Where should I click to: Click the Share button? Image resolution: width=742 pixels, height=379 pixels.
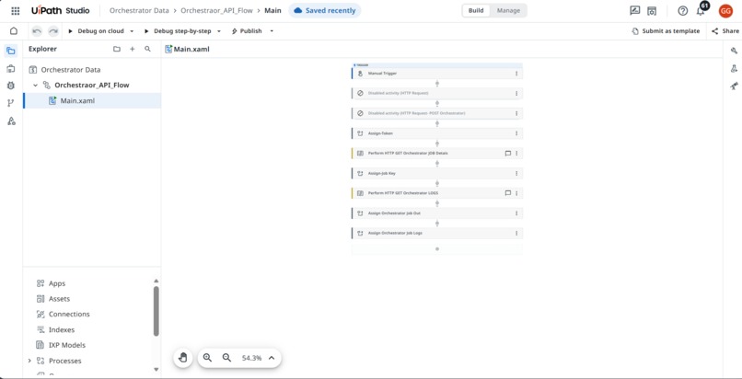[725, 31]
